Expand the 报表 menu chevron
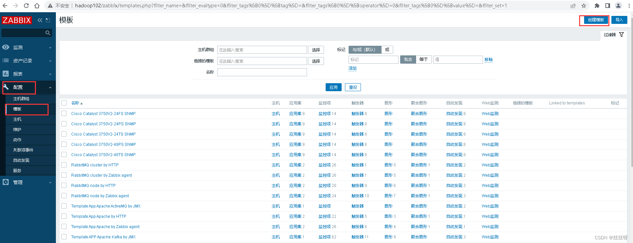 pyautogui.click(x=50, y=74)
